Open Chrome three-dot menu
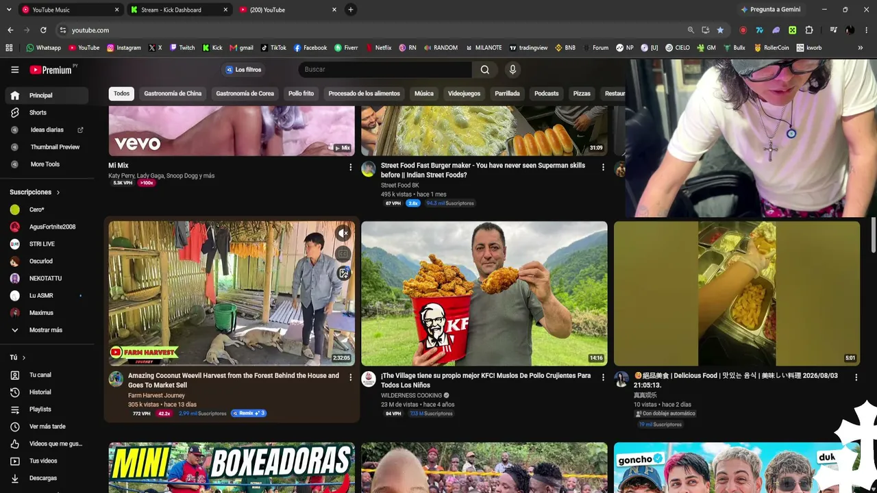Image resolution: width=877 pixels, height=493 pixels. [x=867, y=30]
